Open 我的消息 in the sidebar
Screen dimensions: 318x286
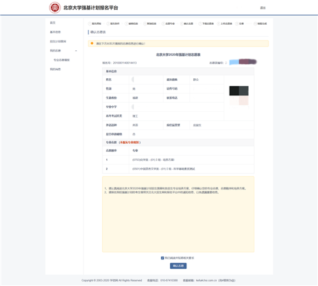tap(55, 69)
